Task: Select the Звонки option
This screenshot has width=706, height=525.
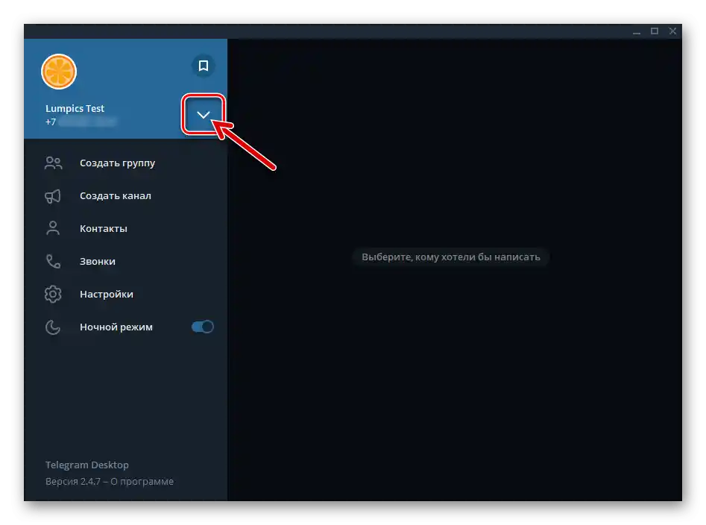Action: tap(97, 261)
